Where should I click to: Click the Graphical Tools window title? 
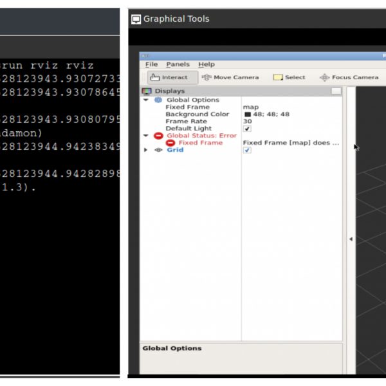coord(176,19)
